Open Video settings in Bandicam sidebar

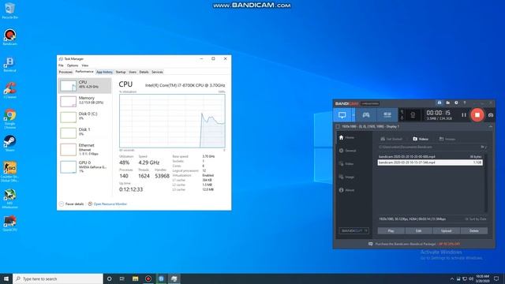point(346,163)
